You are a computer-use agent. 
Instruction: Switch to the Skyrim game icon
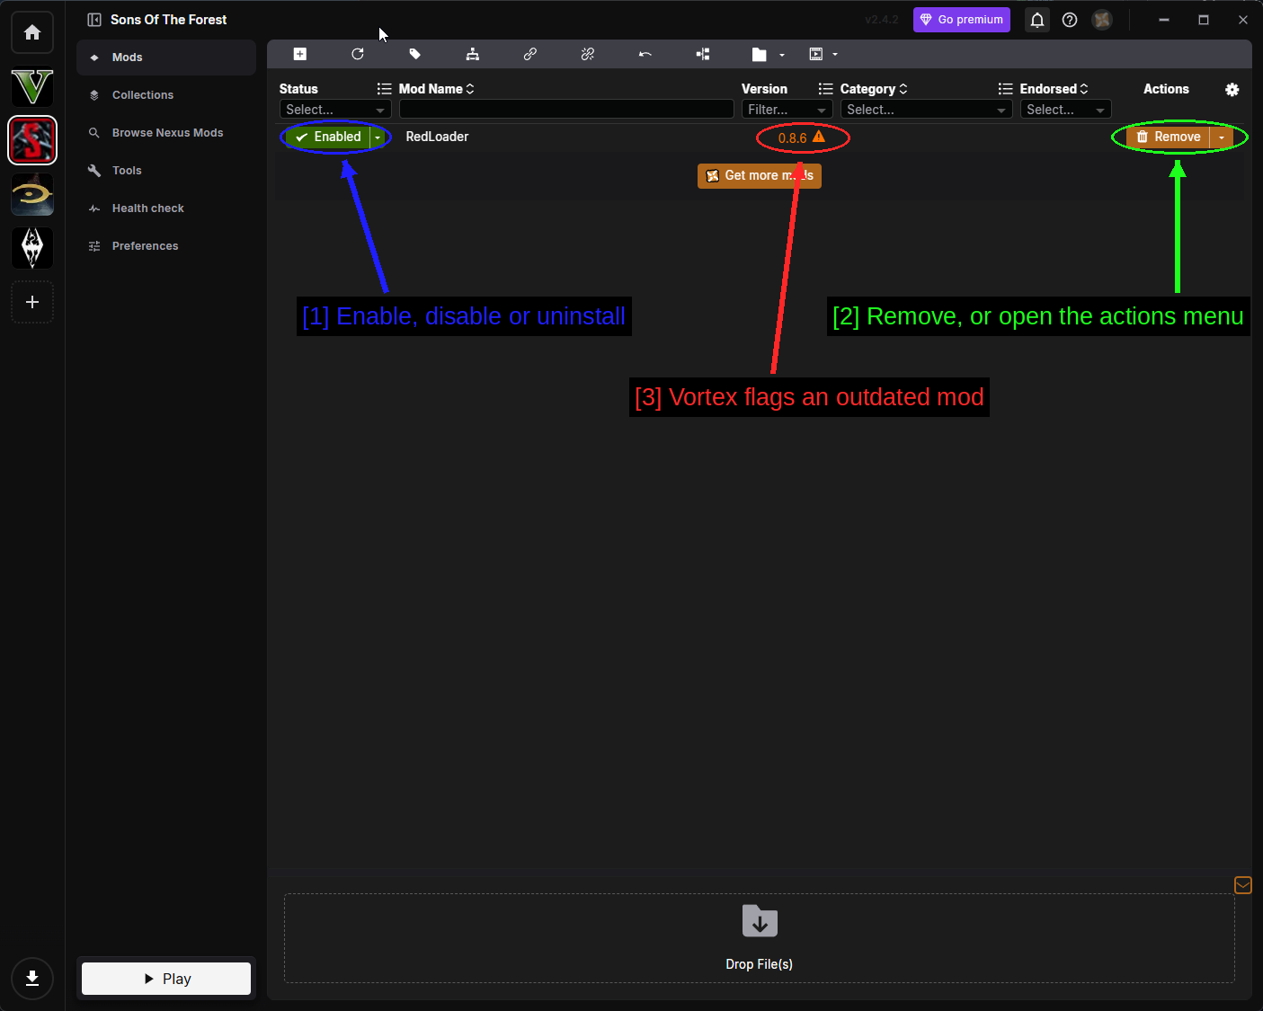32,248
